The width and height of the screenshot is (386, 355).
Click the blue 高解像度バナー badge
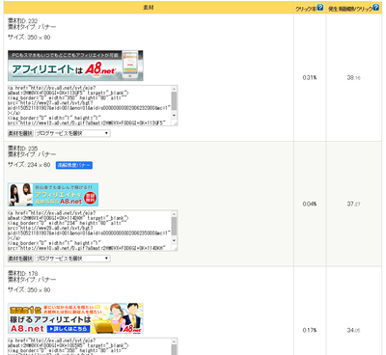74,165
